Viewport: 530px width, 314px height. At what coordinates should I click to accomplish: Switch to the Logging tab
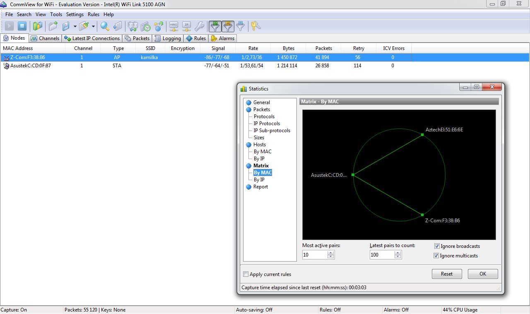pyautogui.click(x=168, y=38)
